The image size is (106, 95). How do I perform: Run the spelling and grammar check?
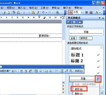14,12
